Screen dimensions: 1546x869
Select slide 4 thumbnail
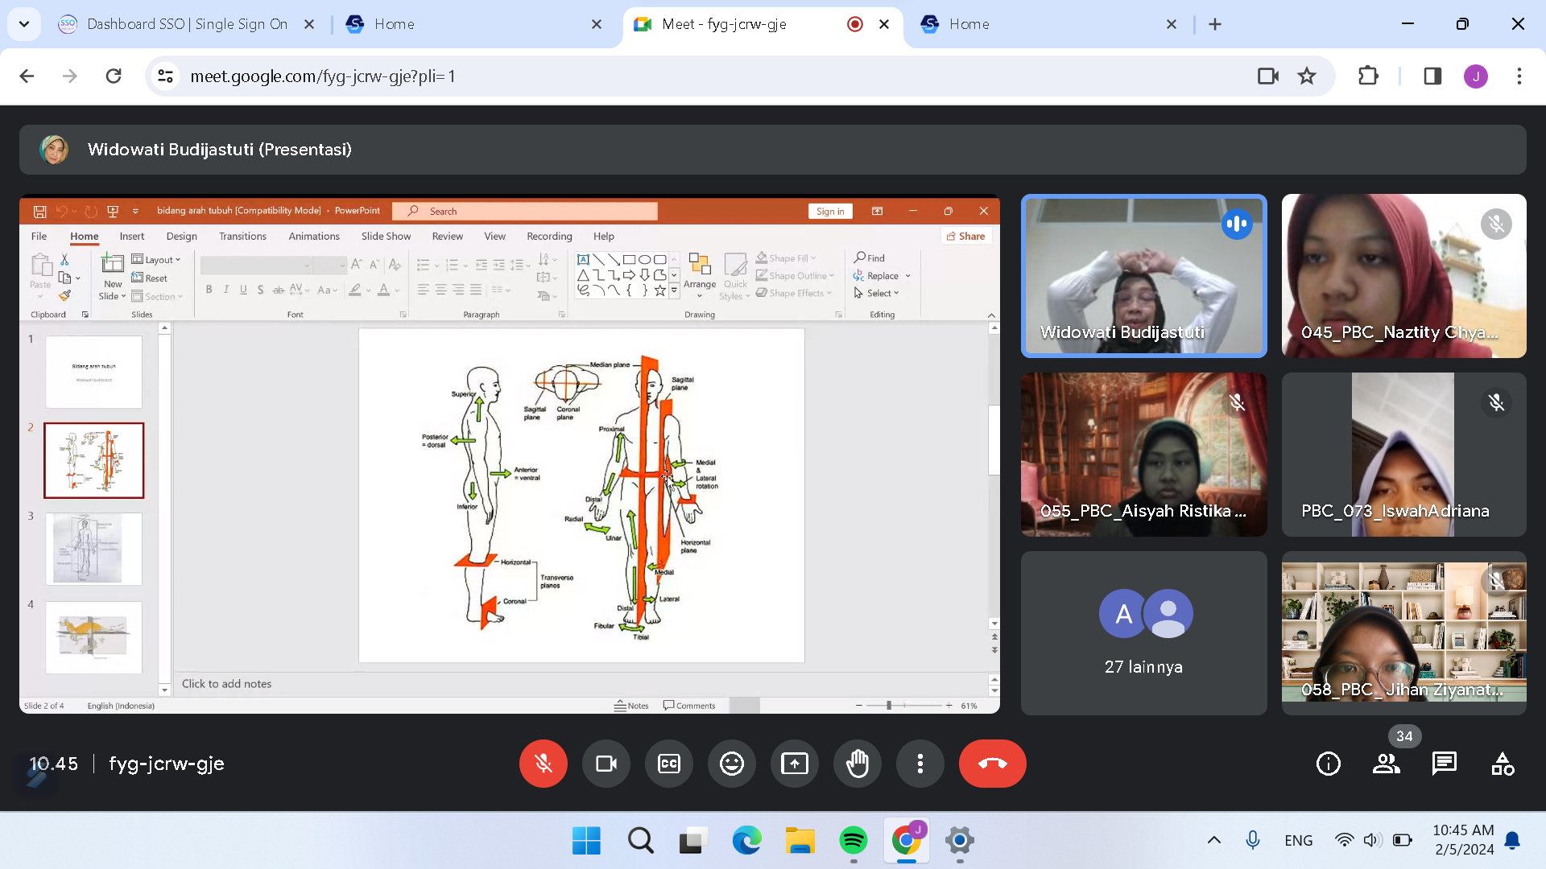(x=93, y=637)
